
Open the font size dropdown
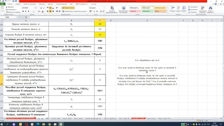point(39,8)
